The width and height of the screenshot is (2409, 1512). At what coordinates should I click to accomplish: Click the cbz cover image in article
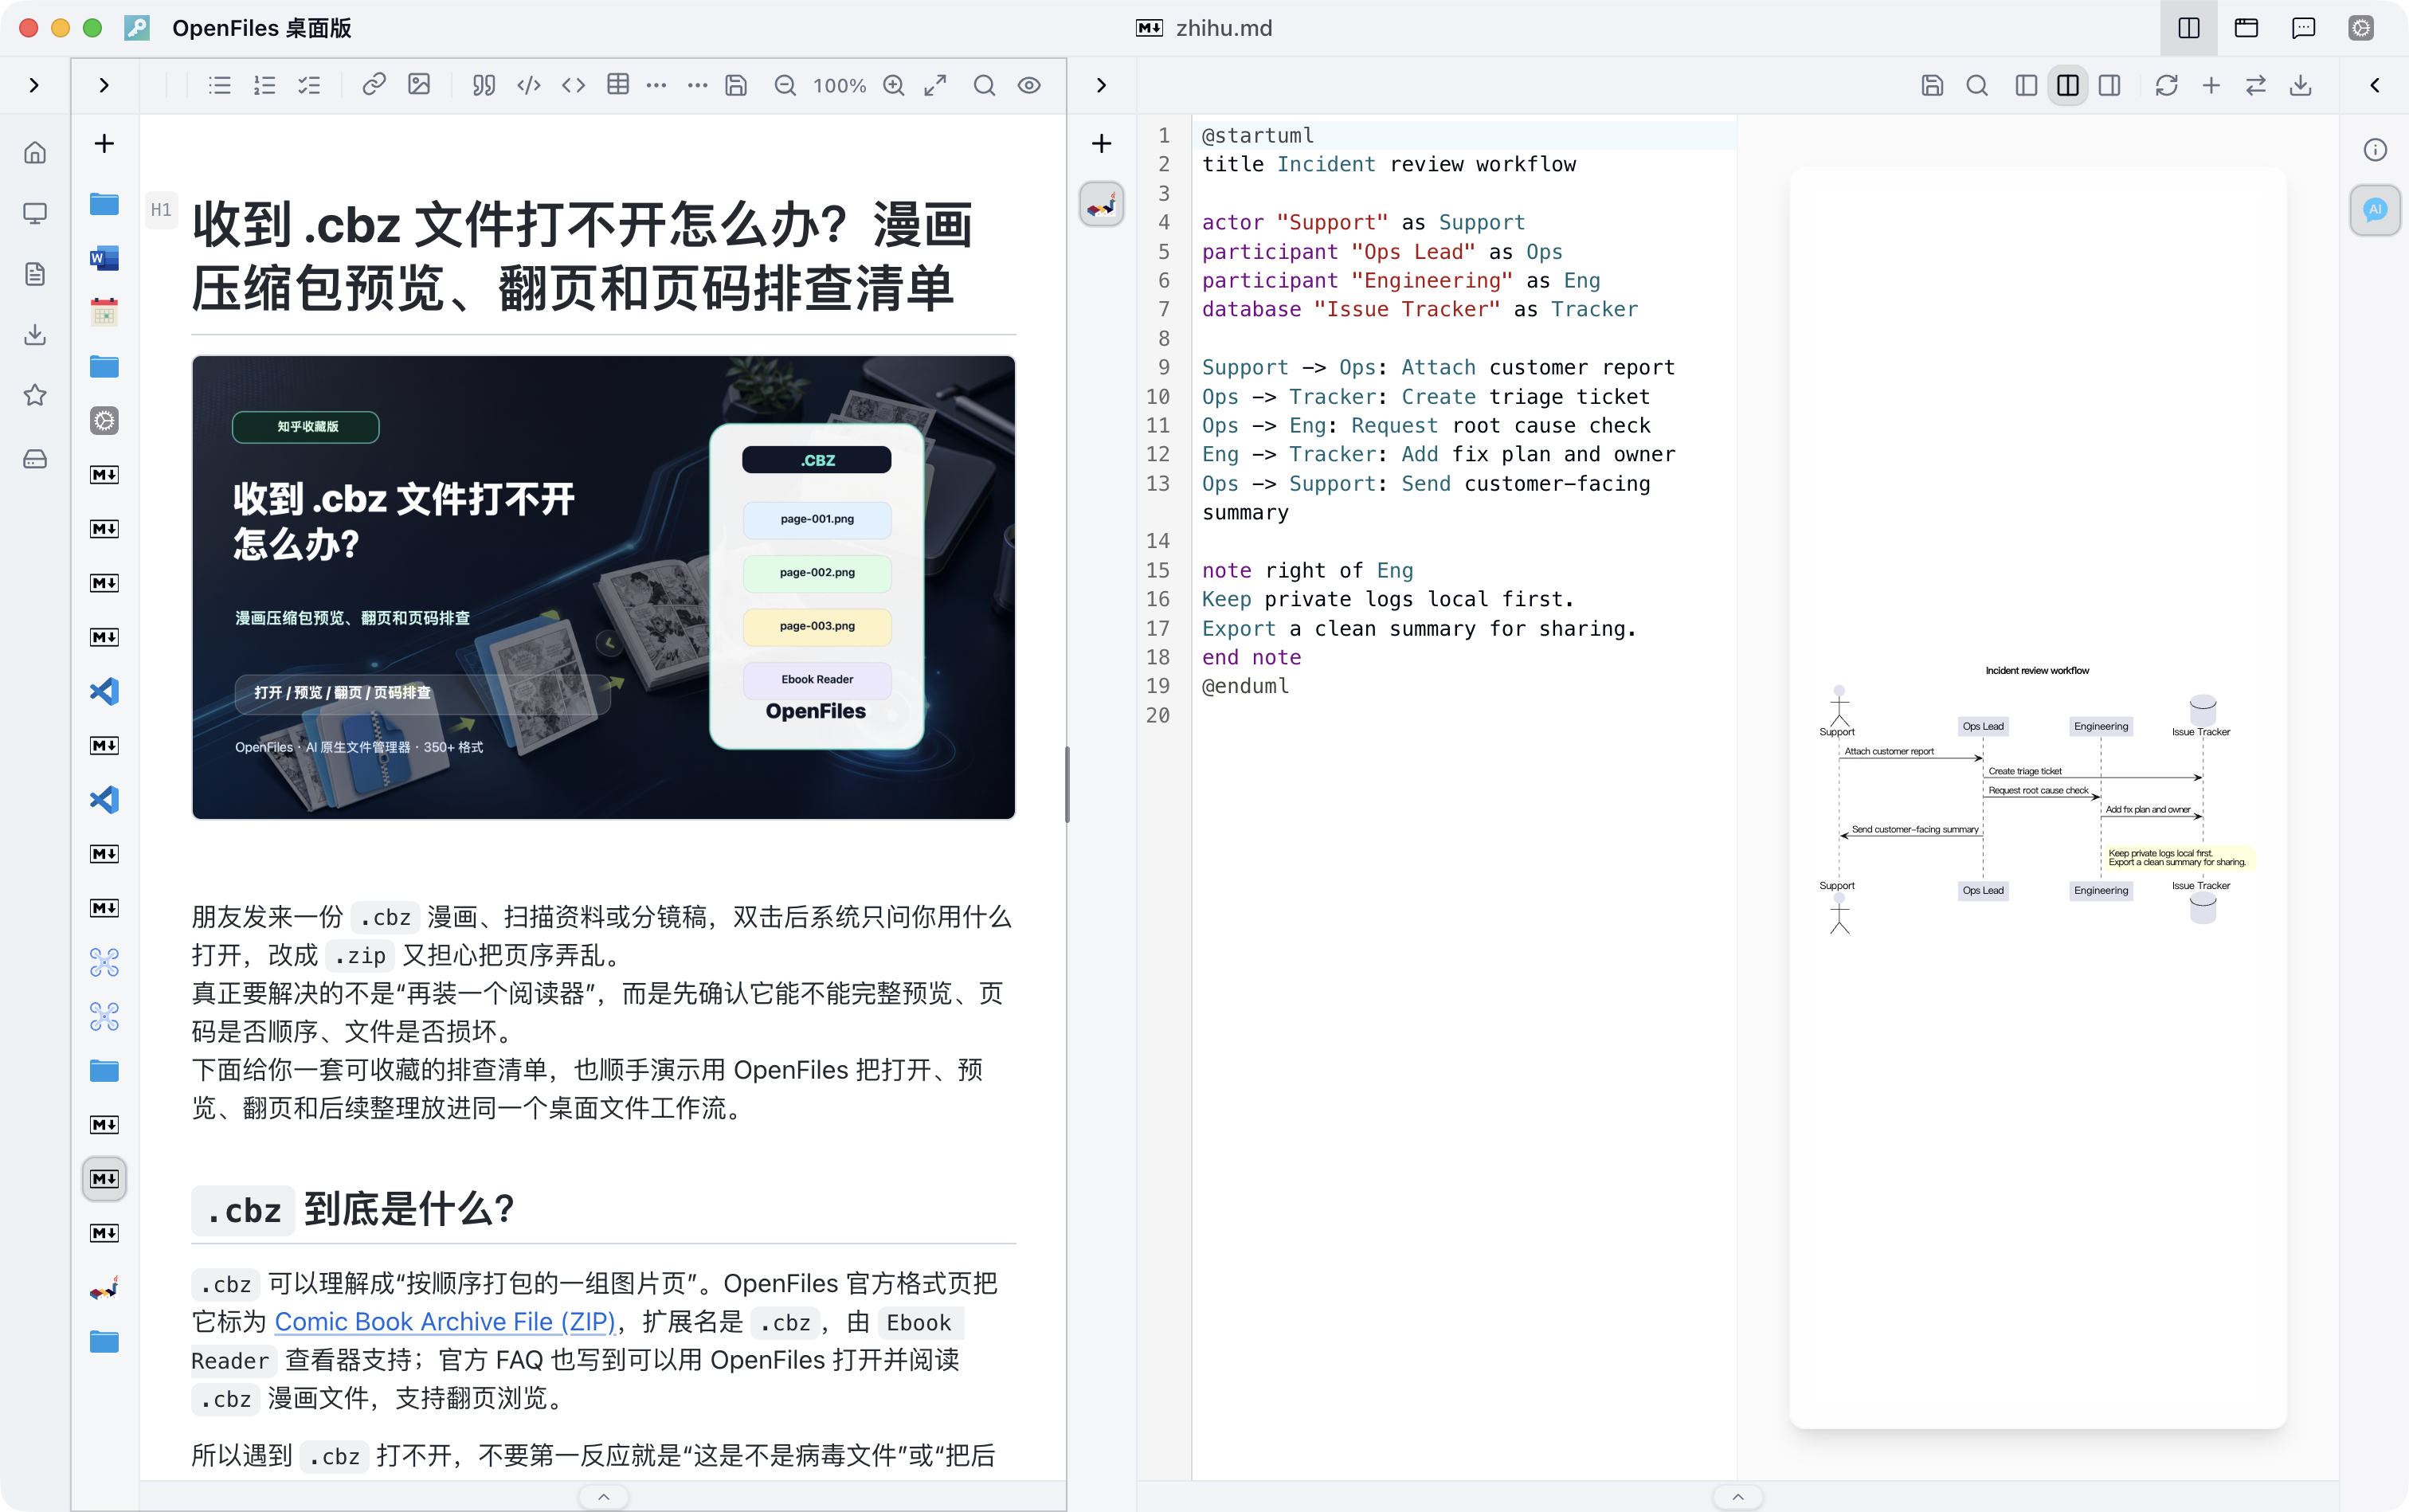tap(603, 587)
